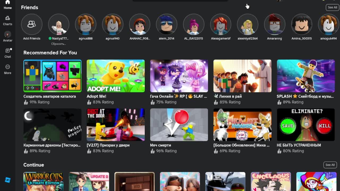Click the Сбросить status under Nastya777
Screen dimensions: 340x191
click(58, 44)
